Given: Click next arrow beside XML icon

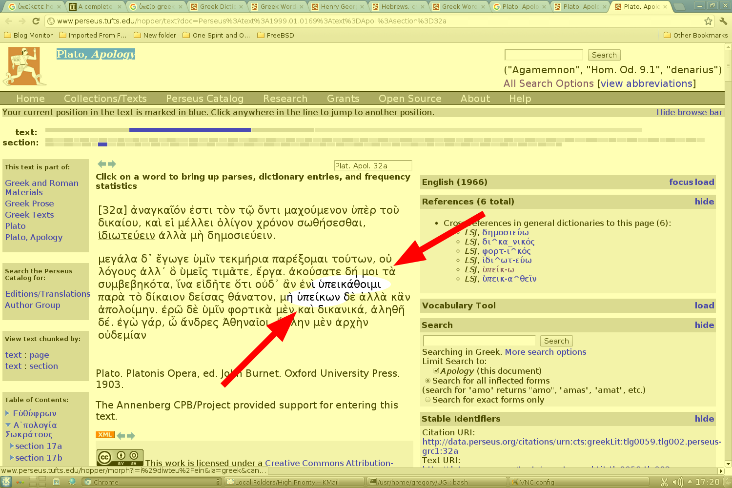Looking at the screenshot, I should tap(131, 435).
